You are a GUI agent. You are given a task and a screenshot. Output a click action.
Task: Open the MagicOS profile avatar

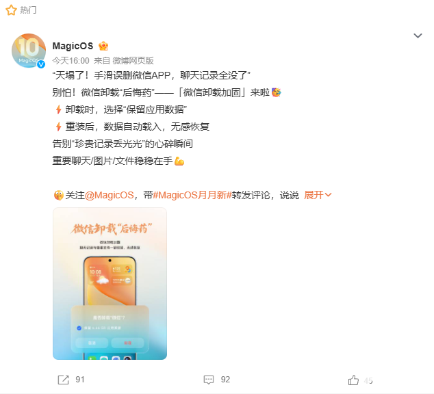29,51
